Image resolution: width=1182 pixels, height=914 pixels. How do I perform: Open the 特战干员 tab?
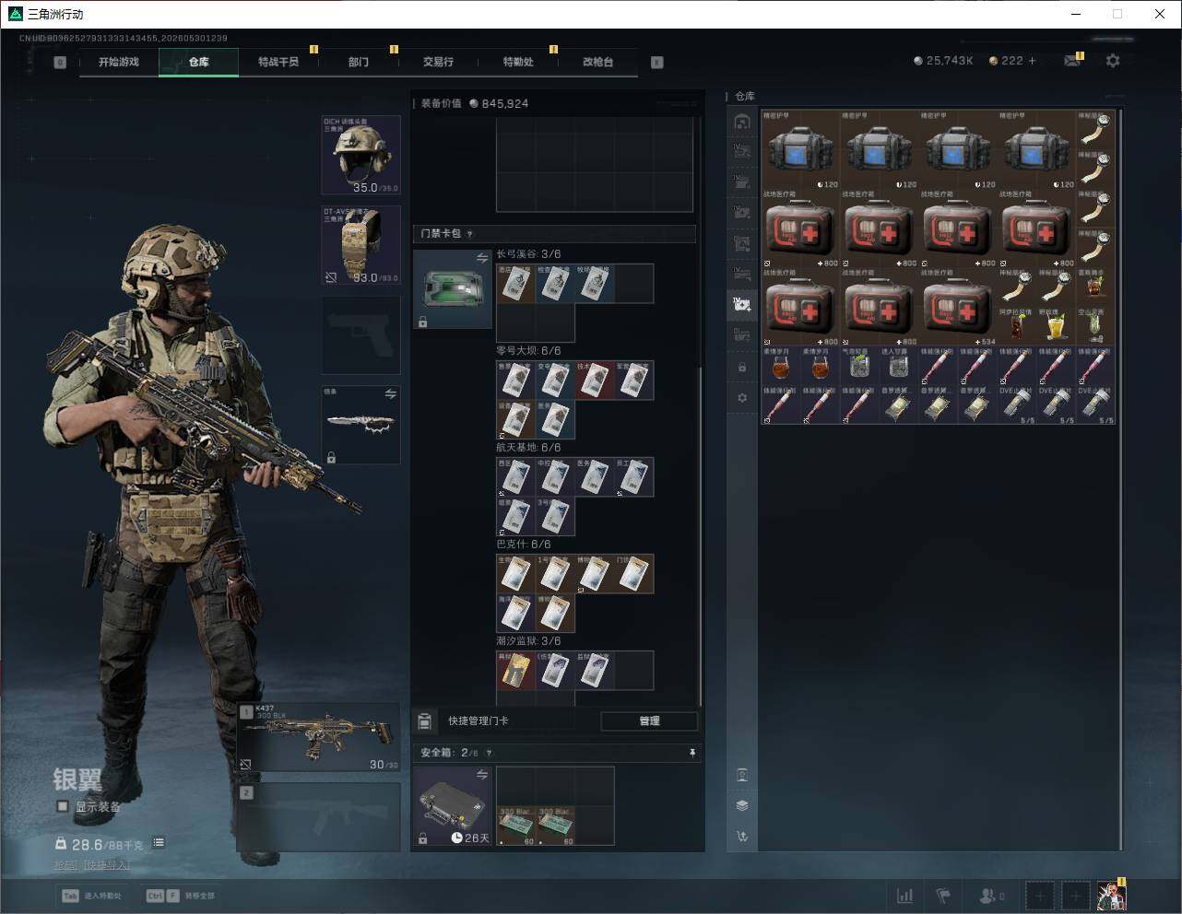(x=278, y=62)
